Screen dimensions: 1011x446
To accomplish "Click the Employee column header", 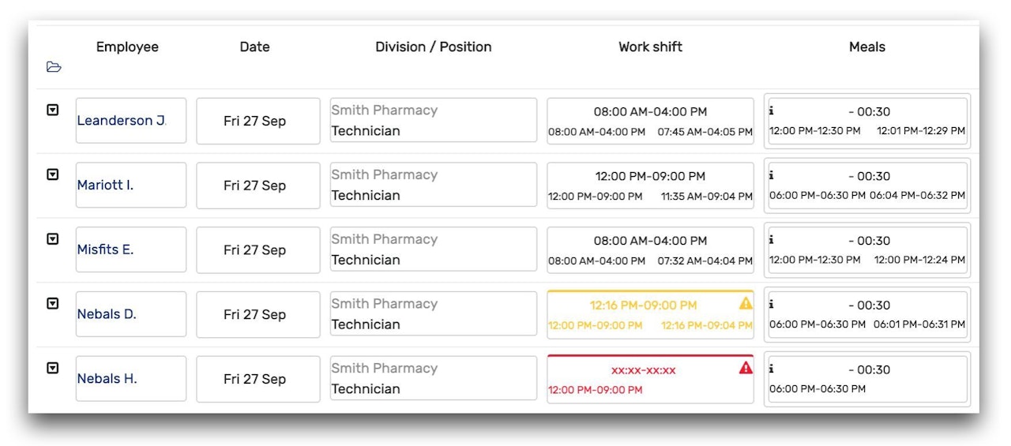I will tap(127, 47).
